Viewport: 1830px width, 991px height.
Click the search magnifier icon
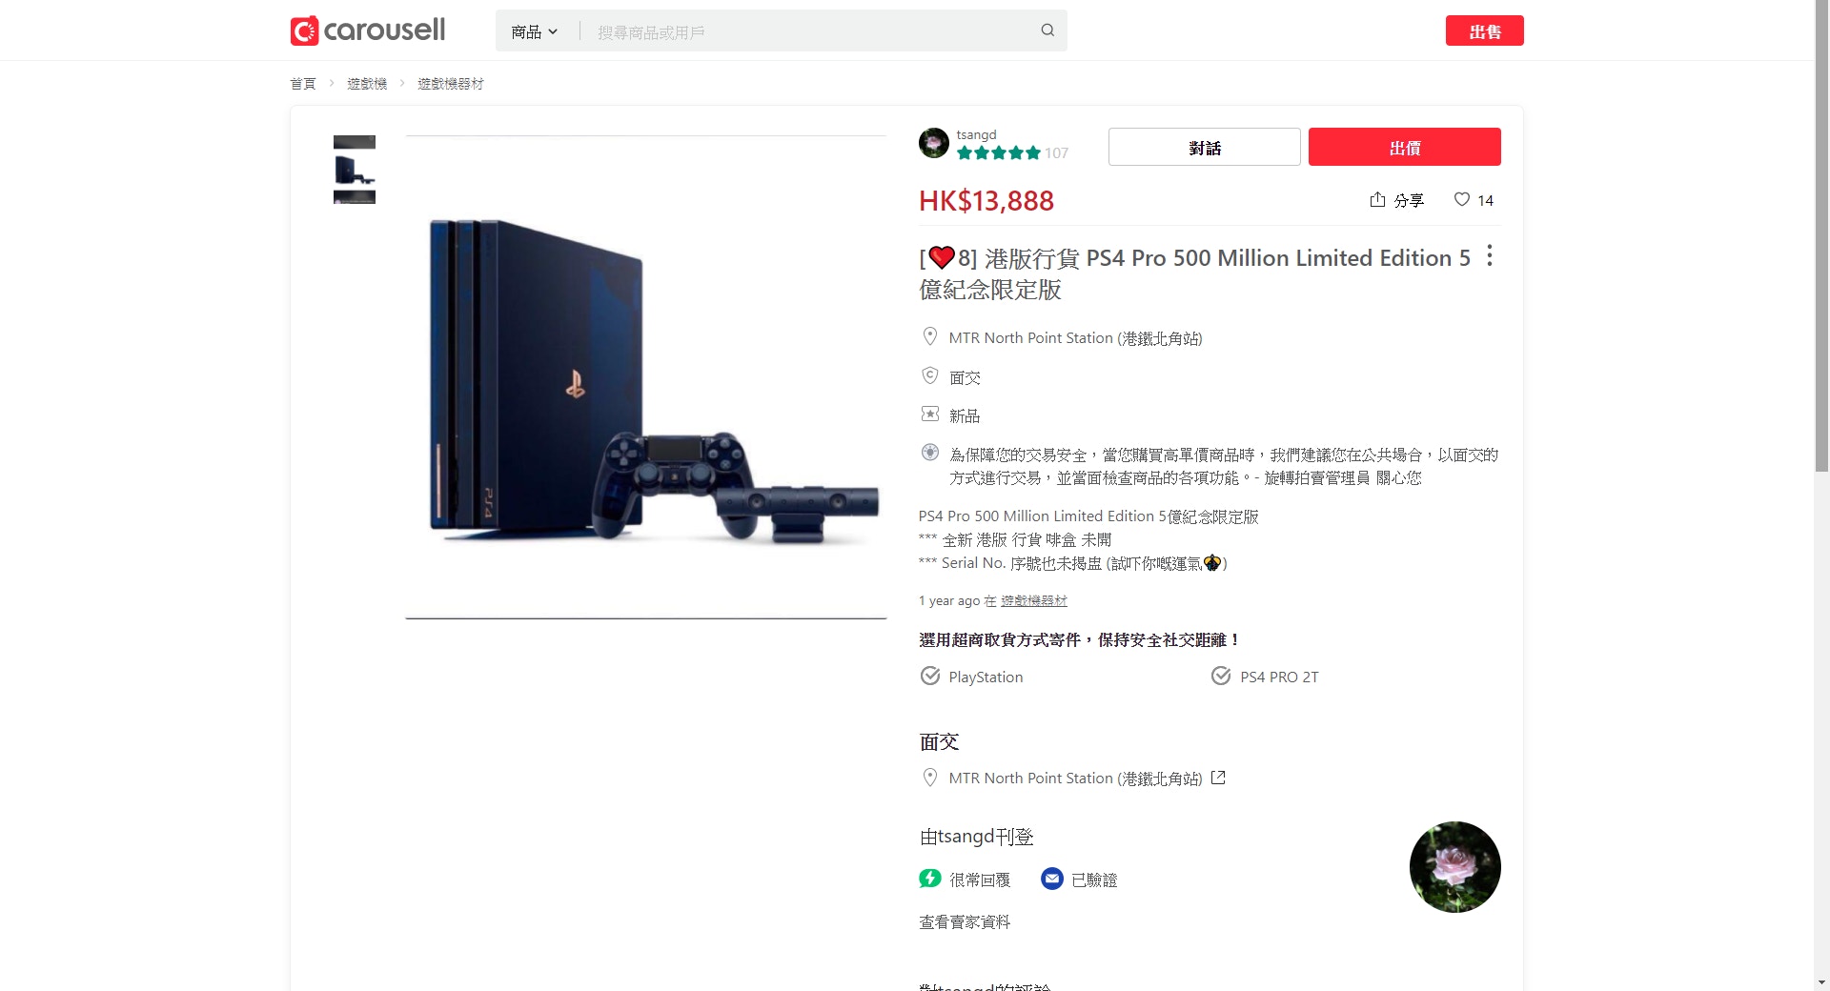(1047, 30)
